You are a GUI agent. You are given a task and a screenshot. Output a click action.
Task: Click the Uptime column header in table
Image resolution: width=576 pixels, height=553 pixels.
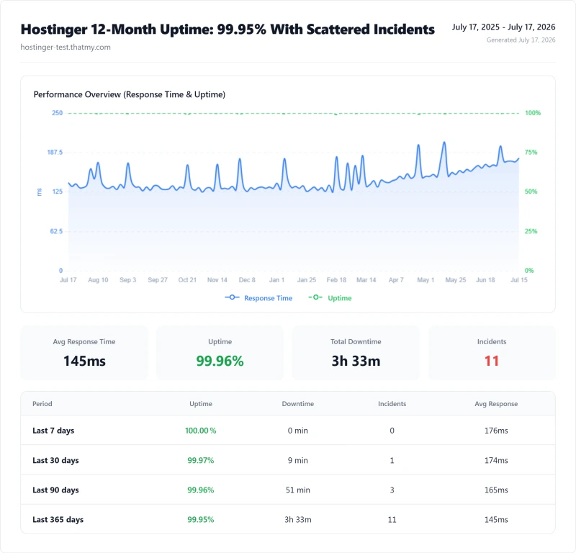coord(201,404)
